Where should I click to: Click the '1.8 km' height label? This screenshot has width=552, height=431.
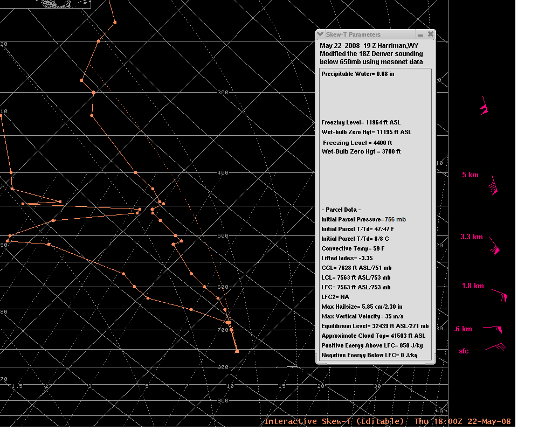(472, 286)
